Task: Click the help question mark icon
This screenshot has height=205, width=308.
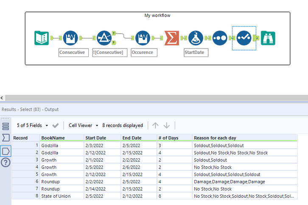Action: point(6,163)
